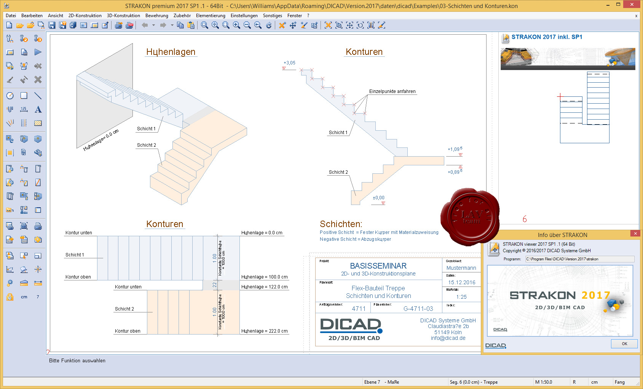
Task: Close the Info über STRAKON dialog
Action: click(635, 233)
